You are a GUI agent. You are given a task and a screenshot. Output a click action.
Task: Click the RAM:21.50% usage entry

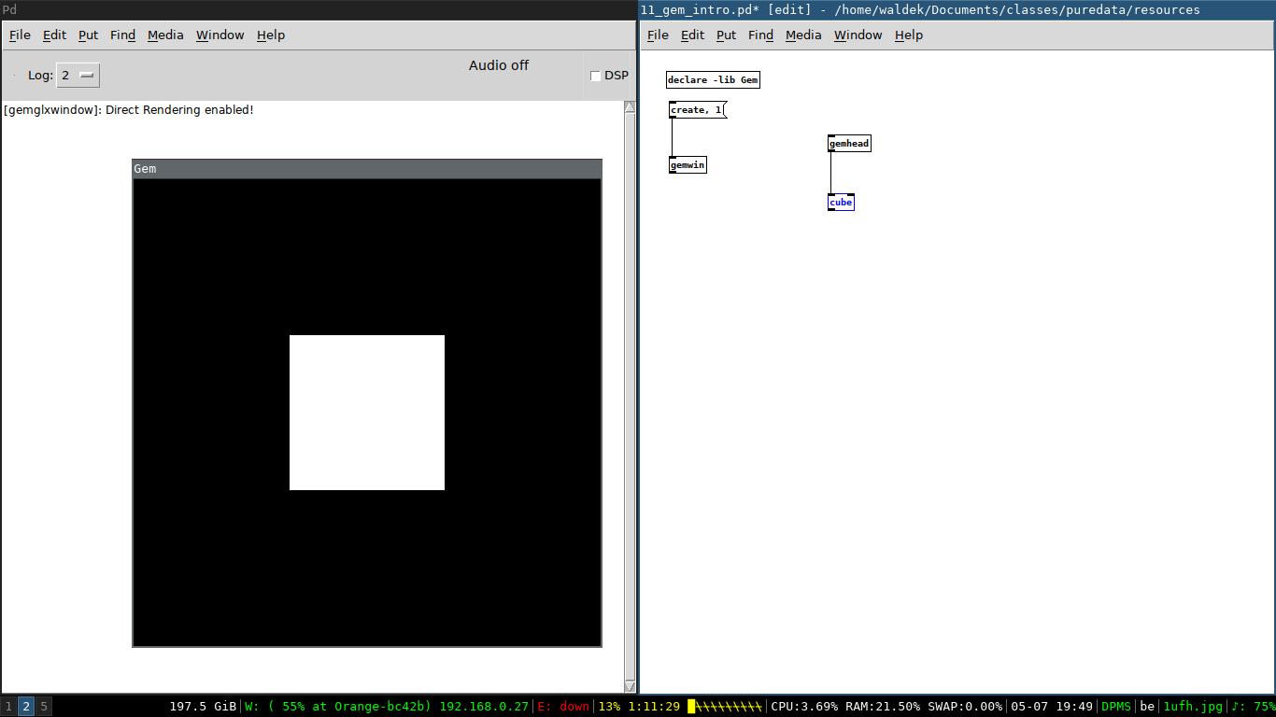pyautogui.click(x=883, y=707)
